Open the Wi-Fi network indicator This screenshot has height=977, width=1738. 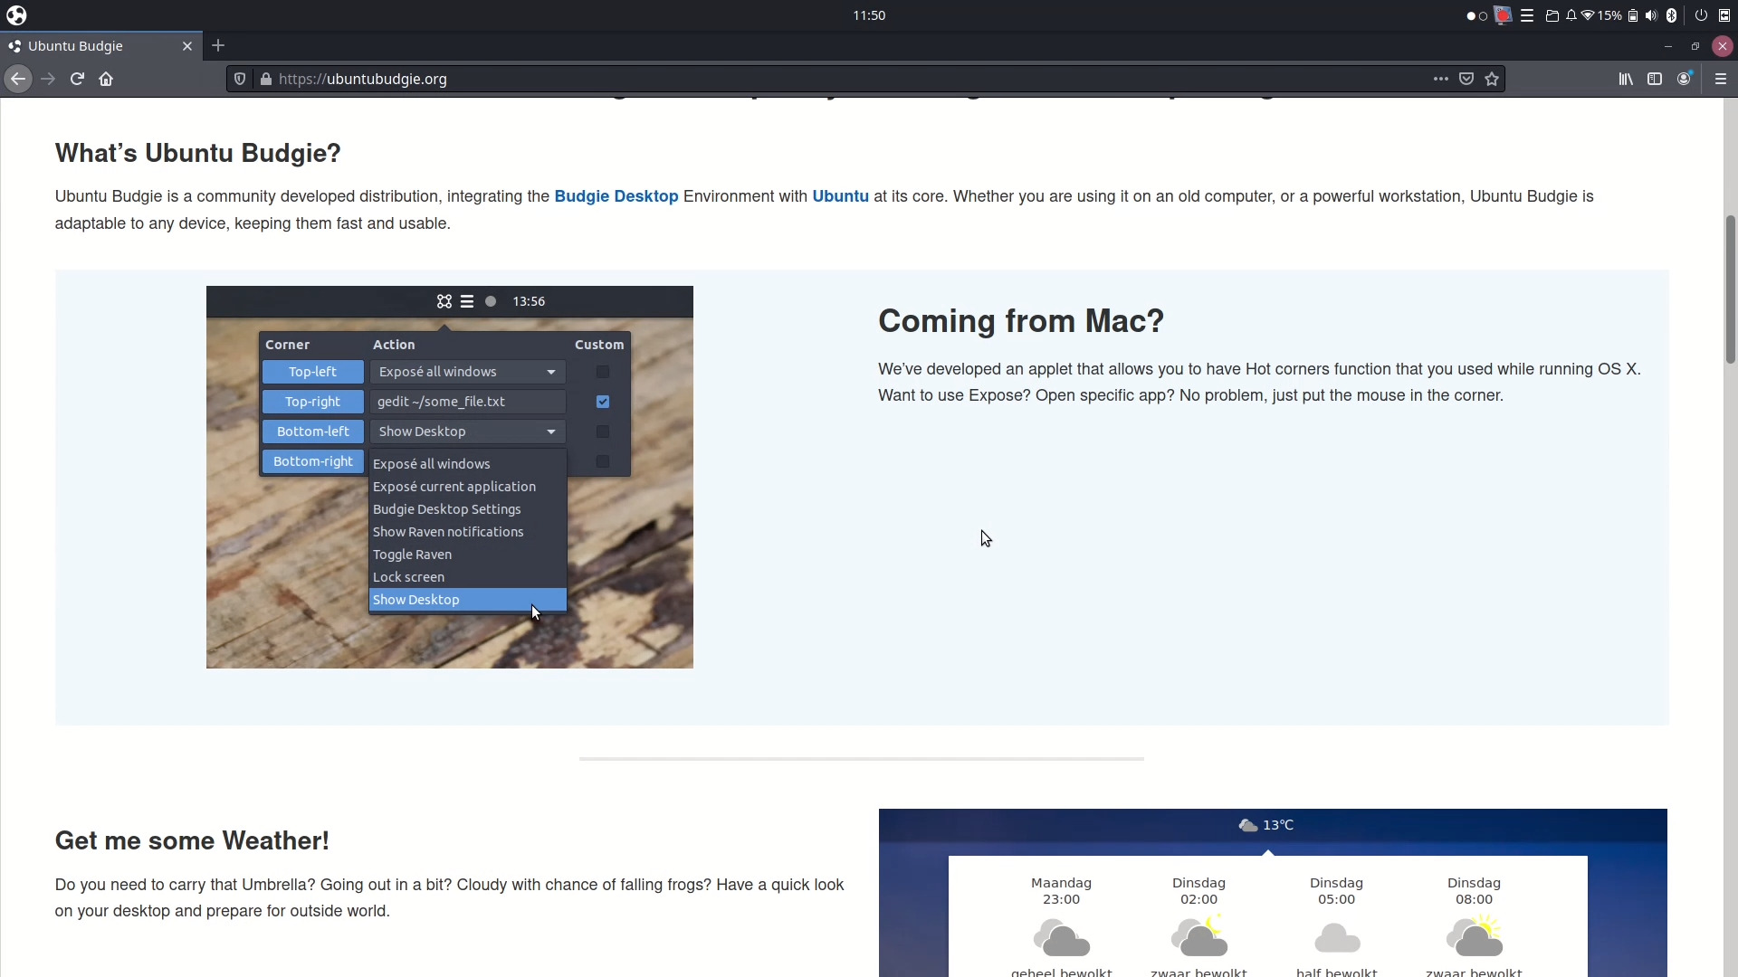[1588, 15]
